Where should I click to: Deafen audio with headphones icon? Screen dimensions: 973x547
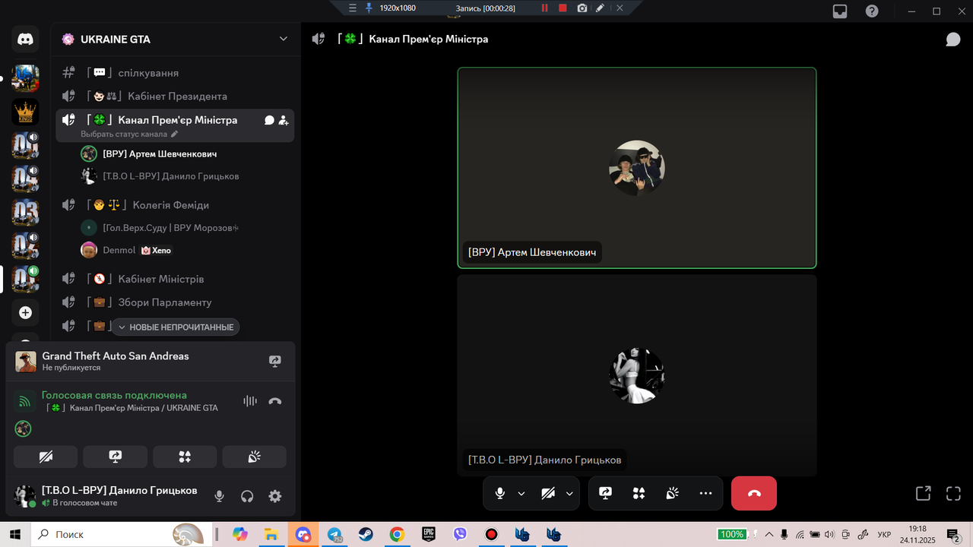[x=247, y=496]
